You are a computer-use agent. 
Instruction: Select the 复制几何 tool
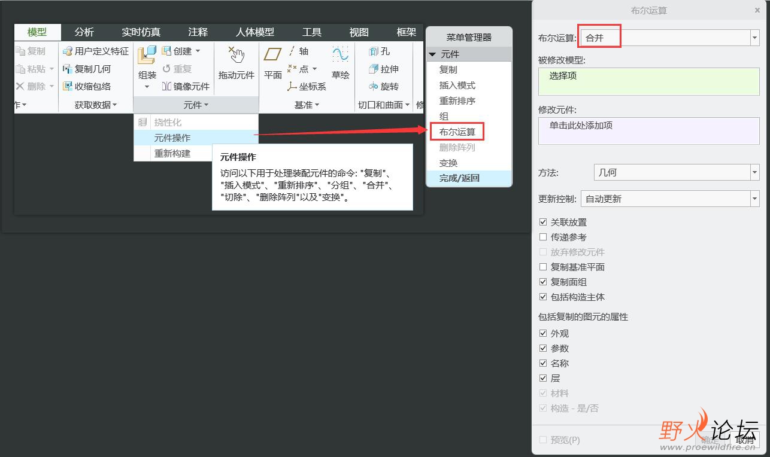[x=87, y=69]
